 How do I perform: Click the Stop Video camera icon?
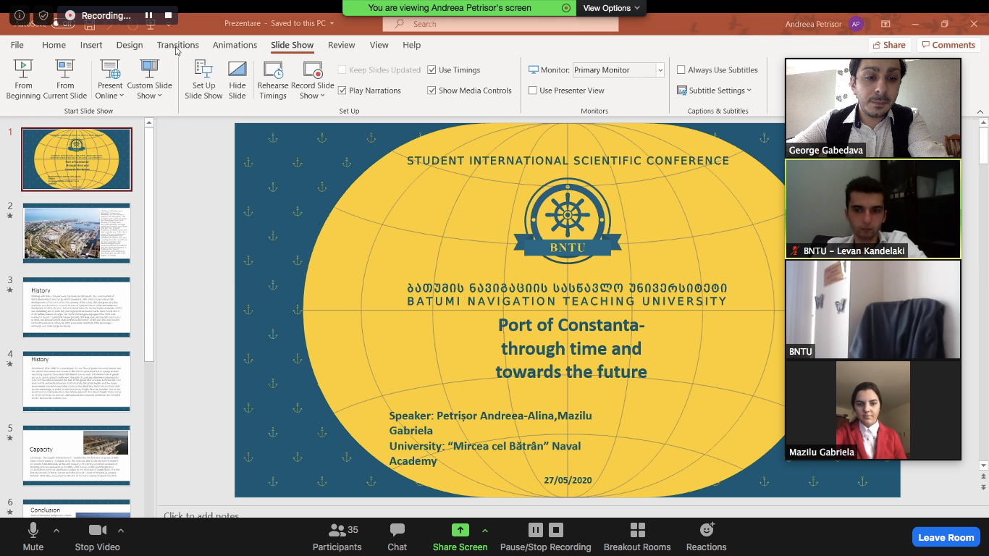98,530
